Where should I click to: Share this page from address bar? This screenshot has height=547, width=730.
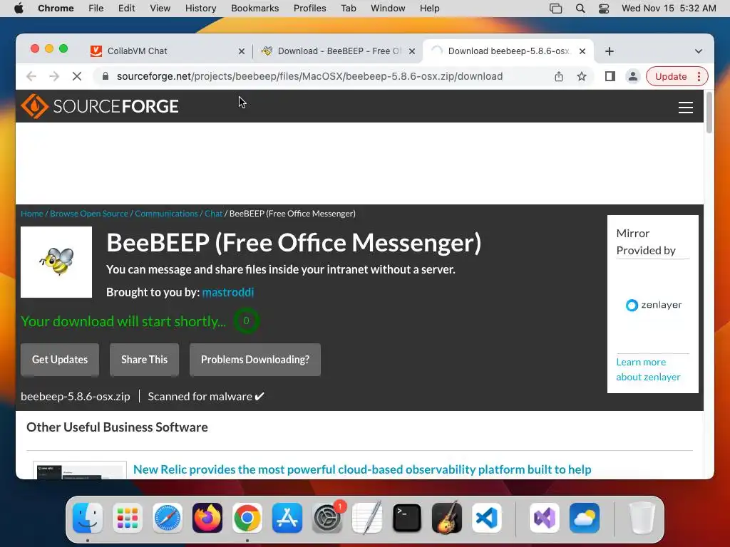[x=559, y=76]
